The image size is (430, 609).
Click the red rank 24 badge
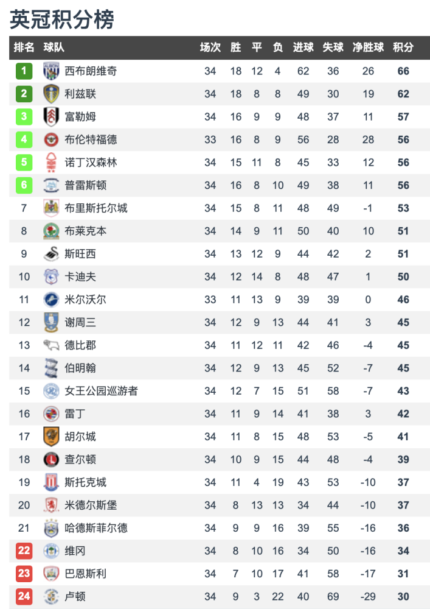tap(24, 596)
